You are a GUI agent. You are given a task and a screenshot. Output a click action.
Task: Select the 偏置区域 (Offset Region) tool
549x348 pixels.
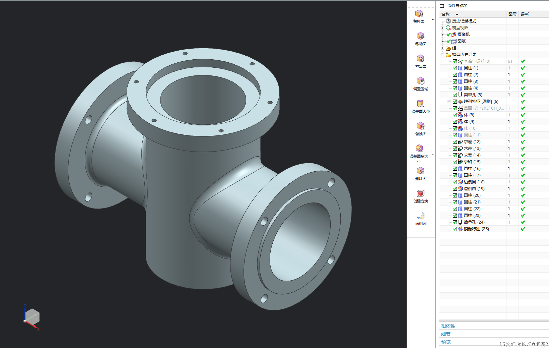tap(421, 84)
